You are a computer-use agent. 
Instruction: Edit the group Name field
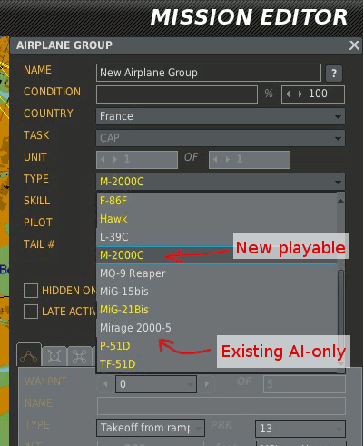tap(209, 73)
